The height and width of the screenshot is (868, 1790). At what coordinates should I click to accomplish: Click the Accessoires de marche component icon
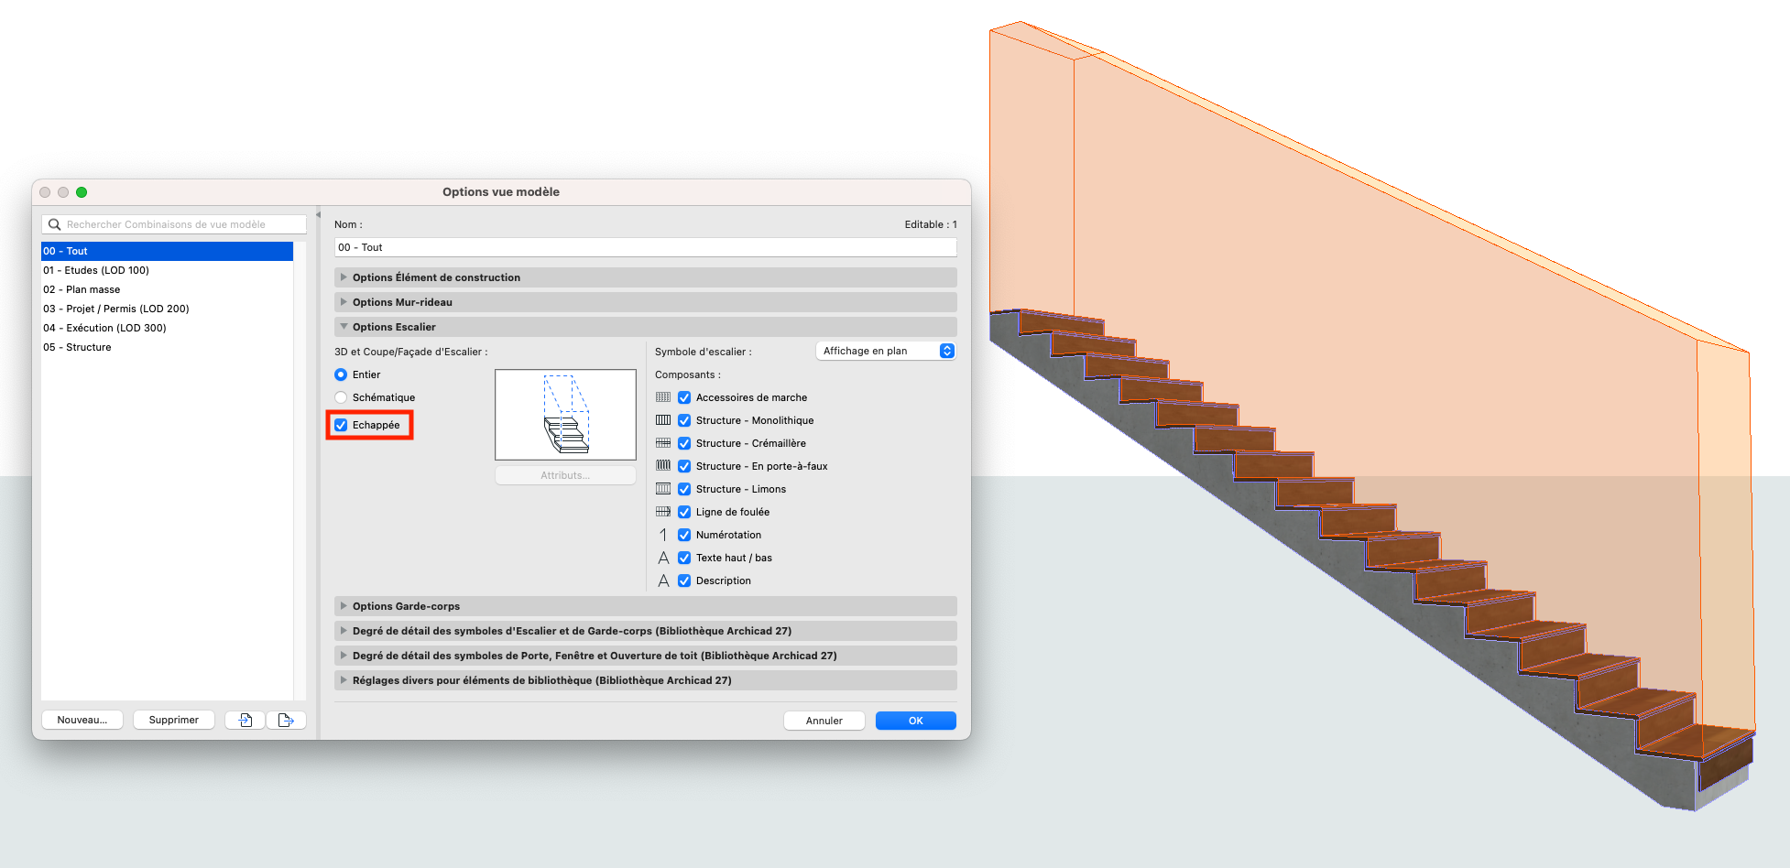point(663,397)
